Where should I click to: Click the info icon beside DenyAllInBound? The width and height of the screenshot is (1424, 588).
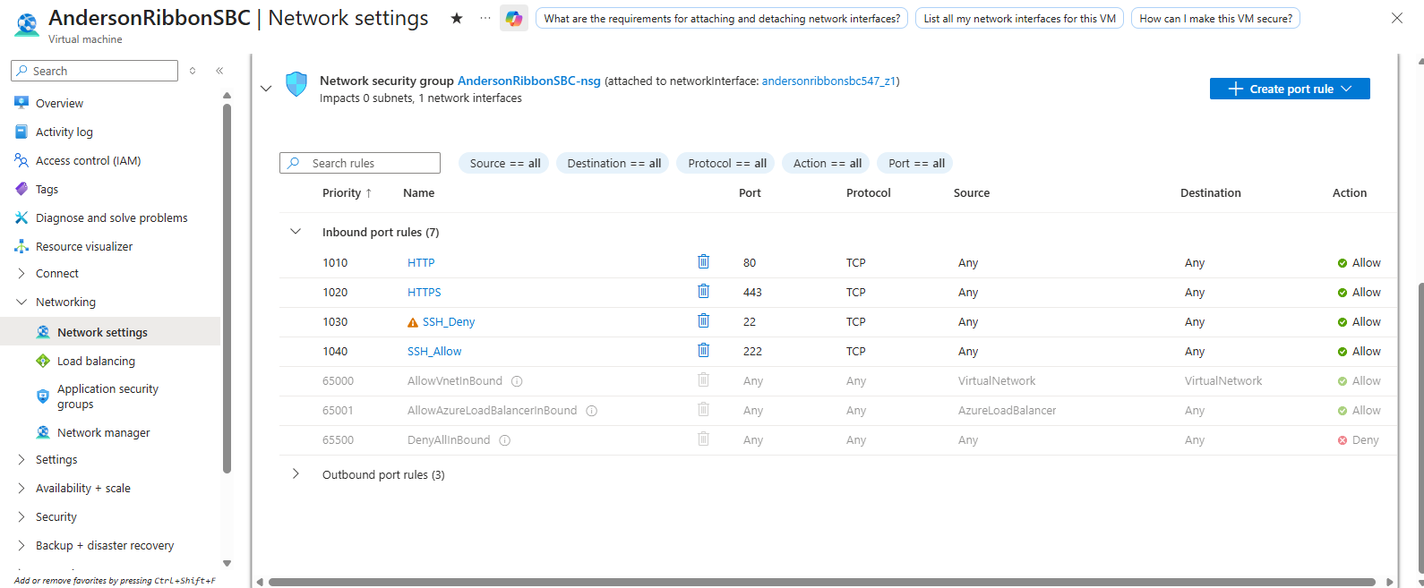[504, 440]
